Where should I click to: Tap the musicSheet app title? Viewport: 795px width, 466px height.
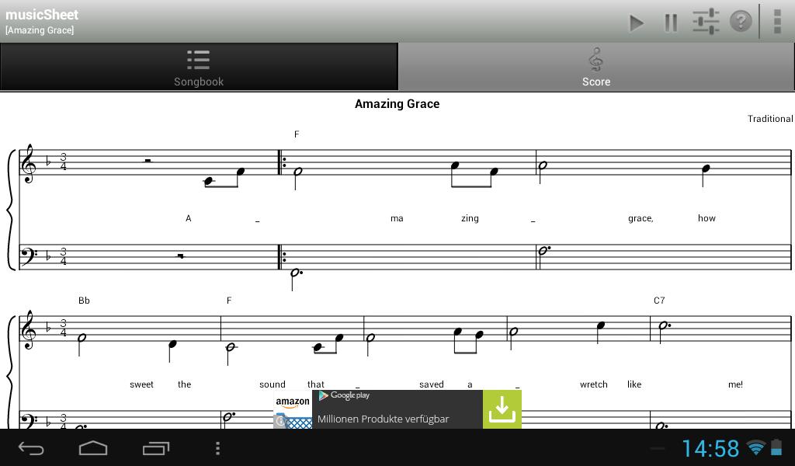[x=42, y=15]
